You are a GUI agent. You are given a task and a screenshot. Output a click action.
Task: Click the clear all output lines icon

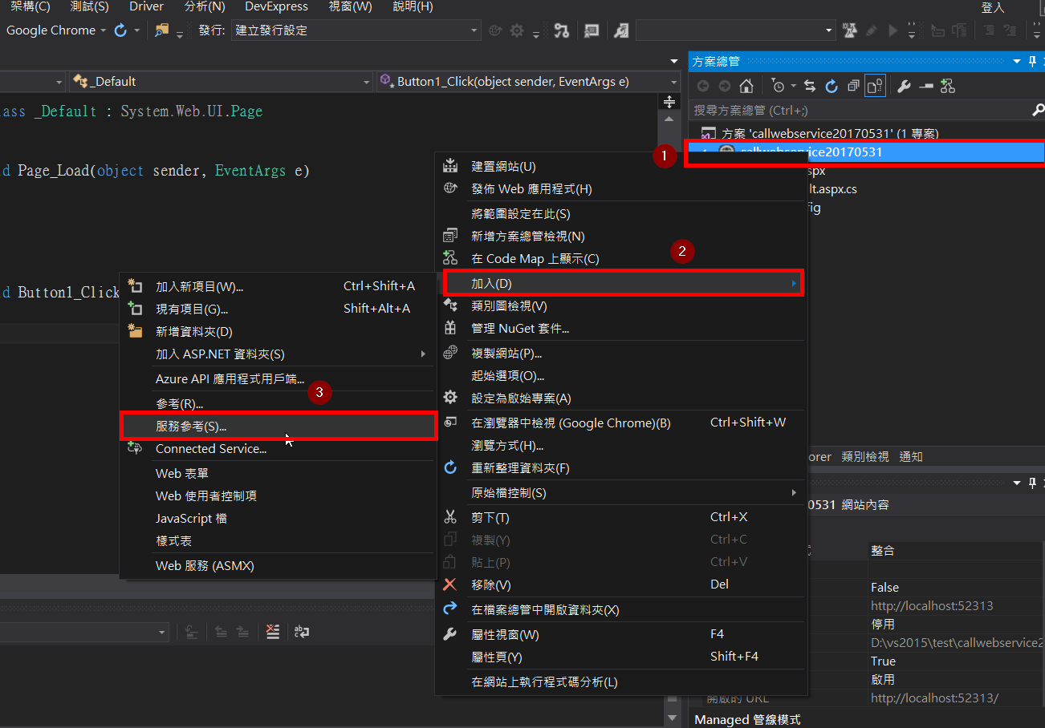pyautogui.click(x=273, y=632)
